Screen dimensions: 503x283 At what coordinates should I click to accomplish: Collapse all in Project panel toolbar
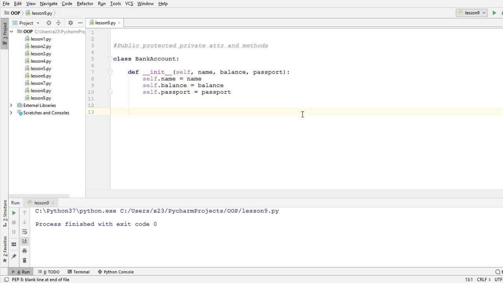(59, 23)
